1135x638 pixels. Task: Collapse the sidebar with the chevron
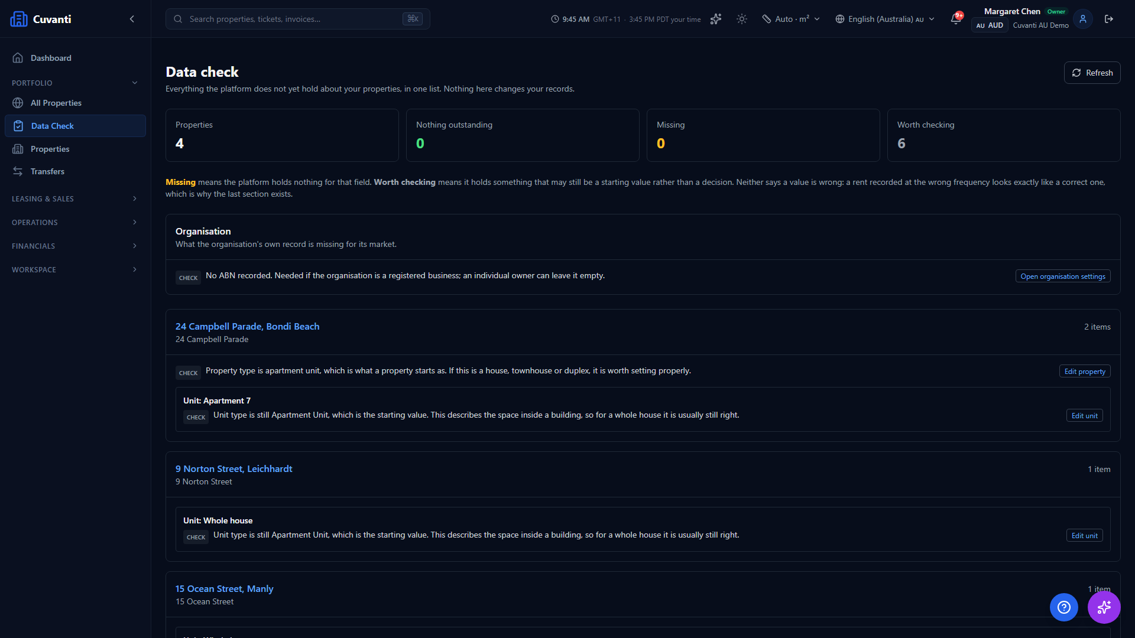(x=132, y=19)
